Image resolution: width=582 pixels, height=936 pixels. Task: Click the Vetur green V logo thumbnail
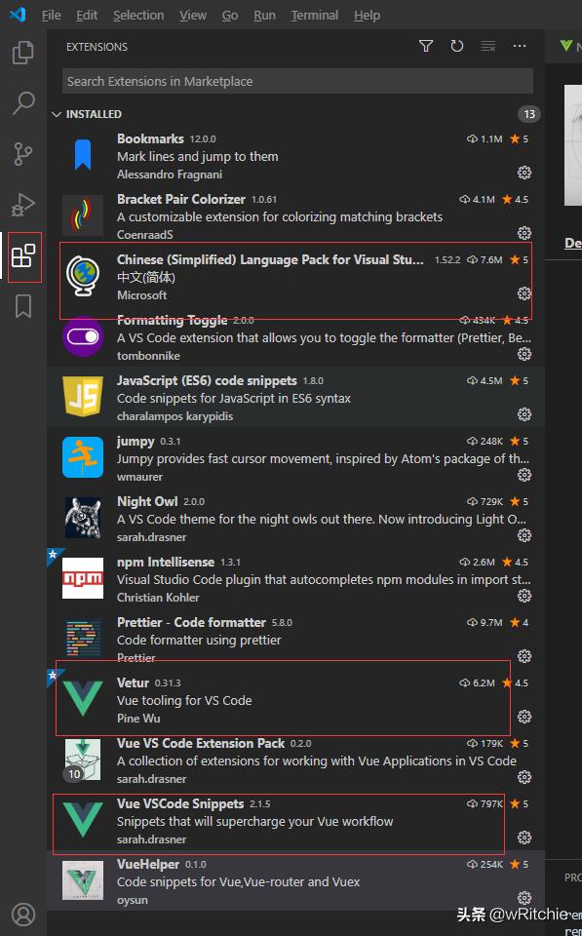tap(82, 698)
